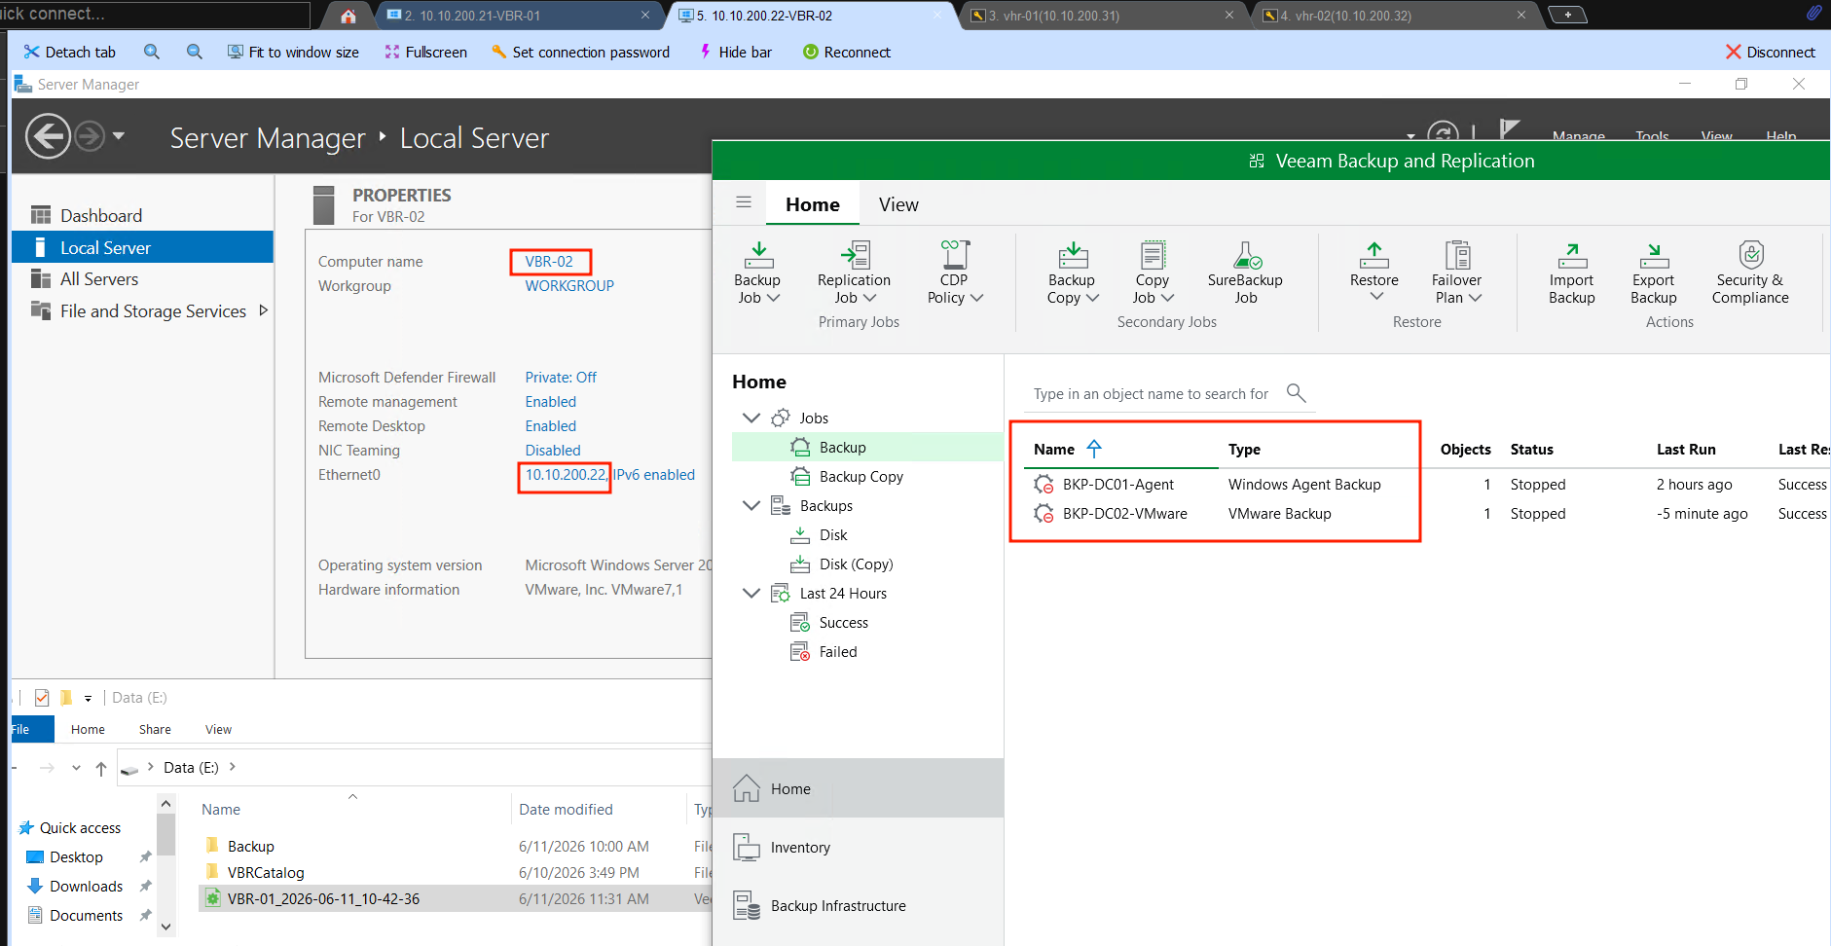Viewport: 1831px width, 946px height.
Task: Sort jobs by Status column header
Action: (1531, 450)
